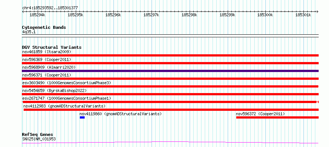
Task: Click the left arrowhead of the ruler
Action: (23, 11)
